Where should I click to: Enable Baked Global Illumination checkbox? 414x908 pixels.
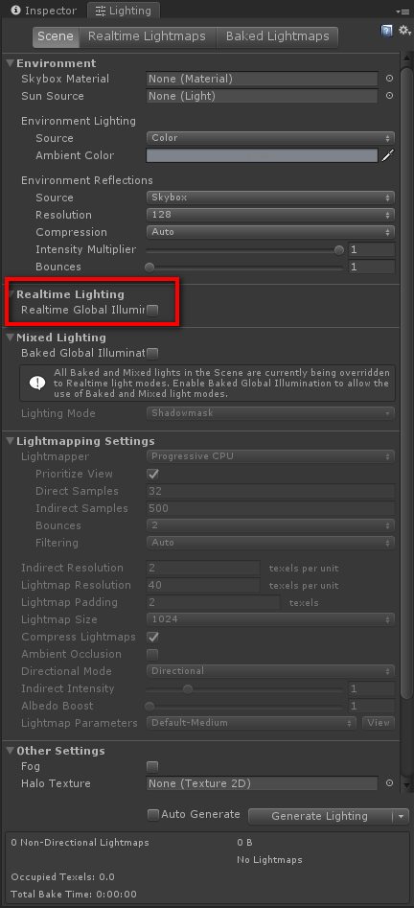point(152,353)
